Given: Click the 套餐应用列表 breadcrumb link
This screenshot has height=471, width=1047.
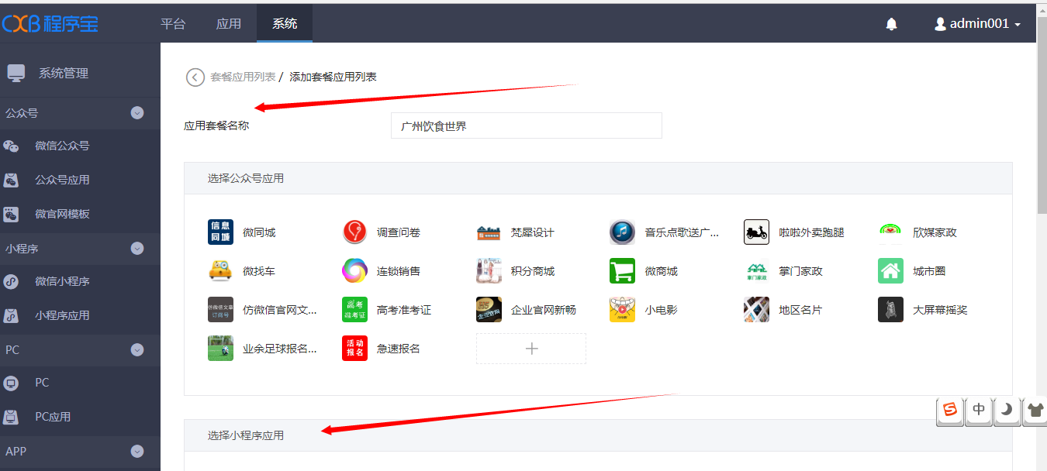Looking at the screenshot, I should 243,77.
